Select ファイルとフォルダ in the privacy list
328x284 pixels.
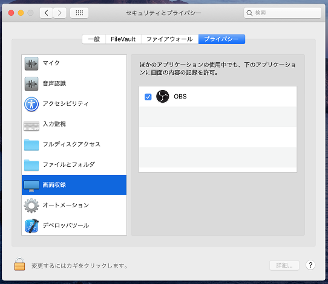pos(74,165)
